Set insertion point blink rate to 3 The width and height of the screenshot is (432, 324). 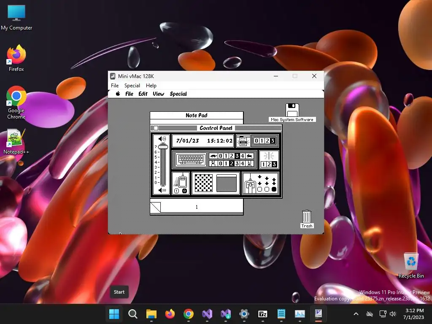(x=274, y=165)
